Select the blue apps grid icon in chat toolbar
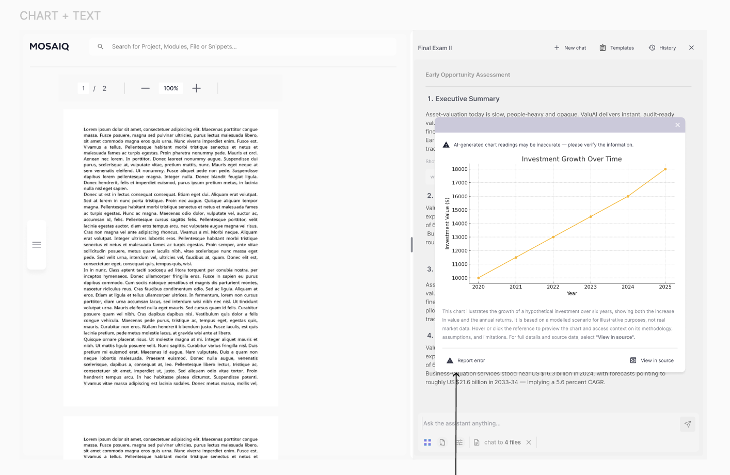This screenshot has width=730, height=475. 427,442
